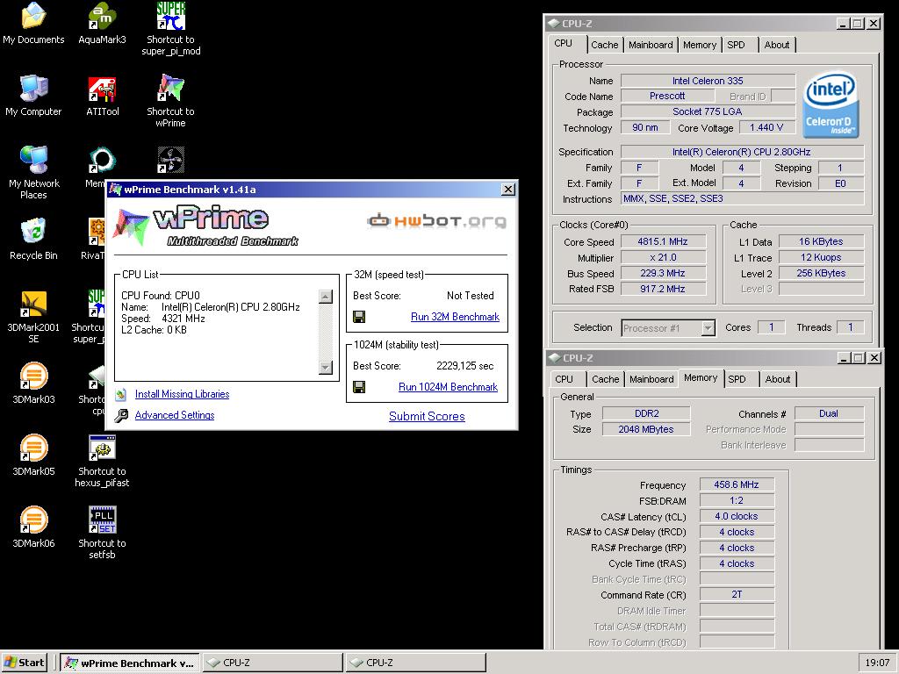Switch to About tab in upper CPU-Z window
Viewport: 899px width, 674px height.
point(777,45)
